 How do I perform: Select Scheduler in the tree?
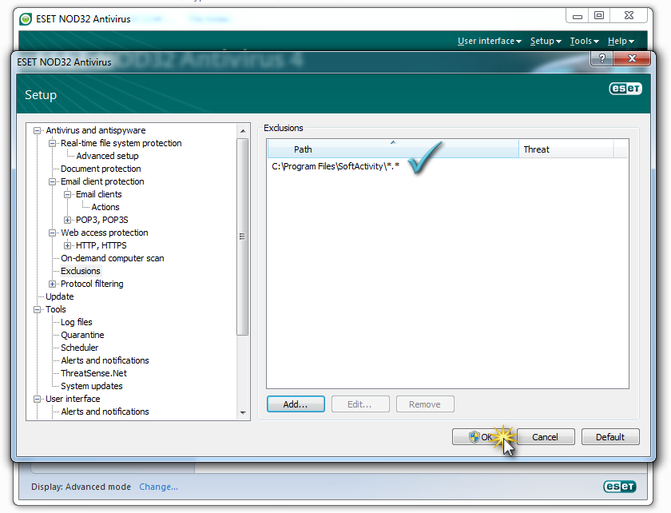click(x=79, y=348)
